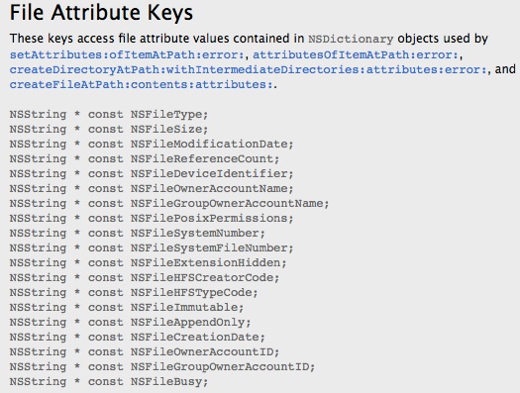This screenshot has width=520, height=393.
Task: Click the NSFileSystemNumber constant line
Action: pyautogui.click(x=138, y=234)
